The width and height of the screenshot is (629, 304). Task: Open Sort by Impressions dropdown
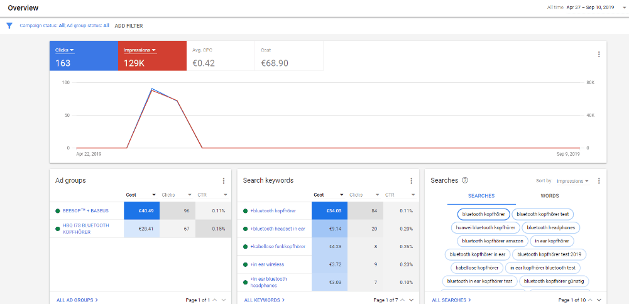[x=572, y=182]
